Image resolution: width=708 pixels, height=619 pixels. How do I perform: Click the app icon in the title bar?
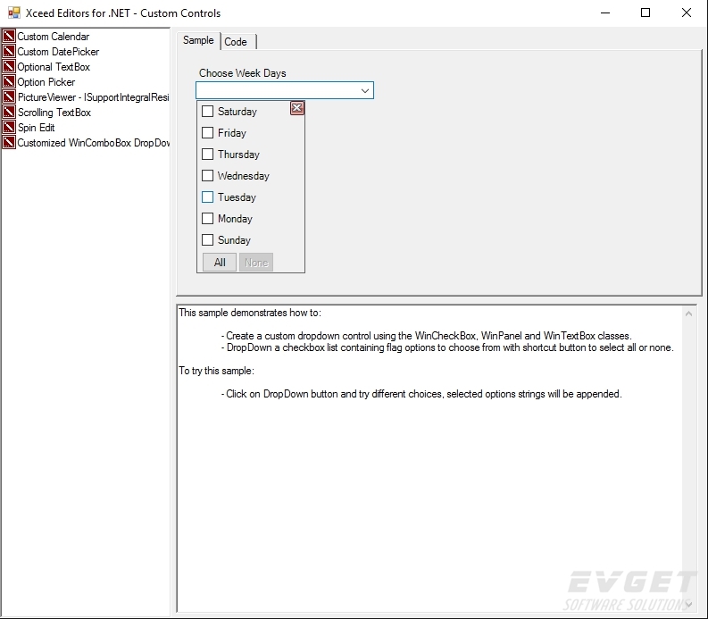click(x=14, y=13)
